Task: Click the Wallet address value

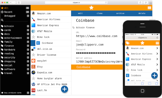Action: (x=99, y=62)
